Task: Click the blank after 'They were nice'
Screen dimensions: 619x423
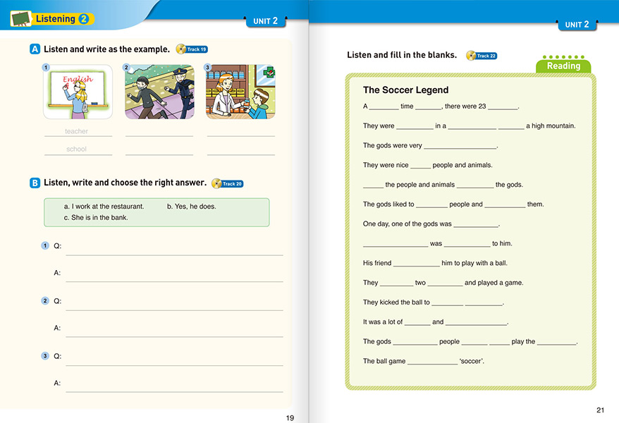Action: pos(420,166)
